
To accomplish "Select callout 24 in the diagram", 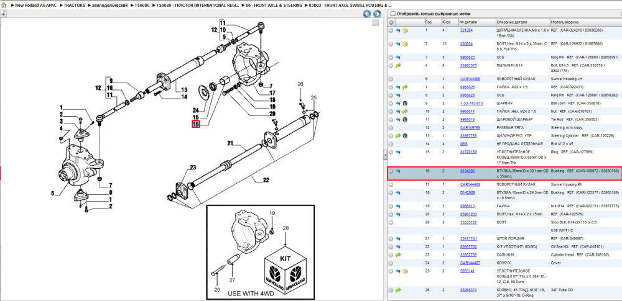I will click(195, 110).
